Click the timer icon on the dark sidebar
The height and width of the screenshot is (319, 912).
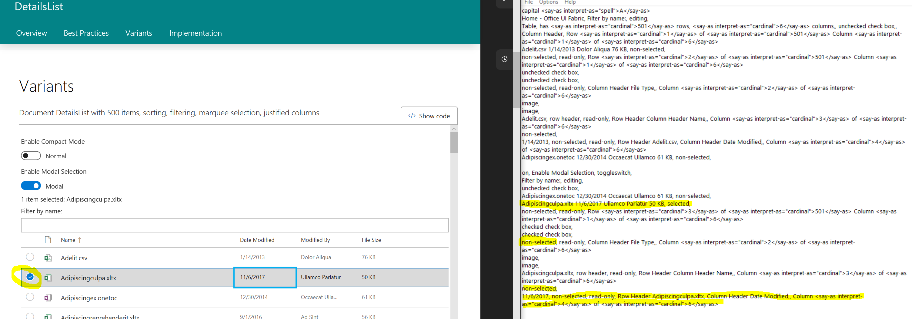coord(505,59)
